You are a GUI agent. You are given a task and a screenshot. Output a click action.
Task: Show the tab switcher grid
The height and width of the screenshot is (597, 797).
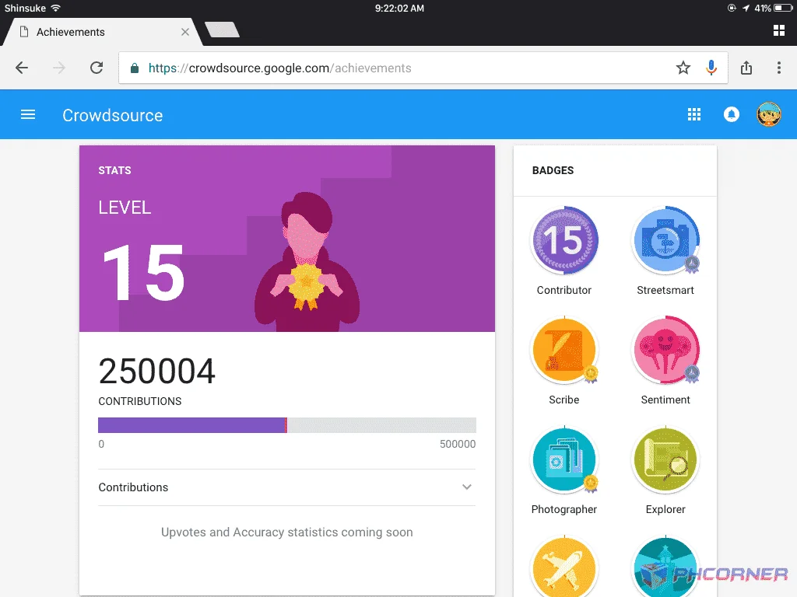click(778, 30)
